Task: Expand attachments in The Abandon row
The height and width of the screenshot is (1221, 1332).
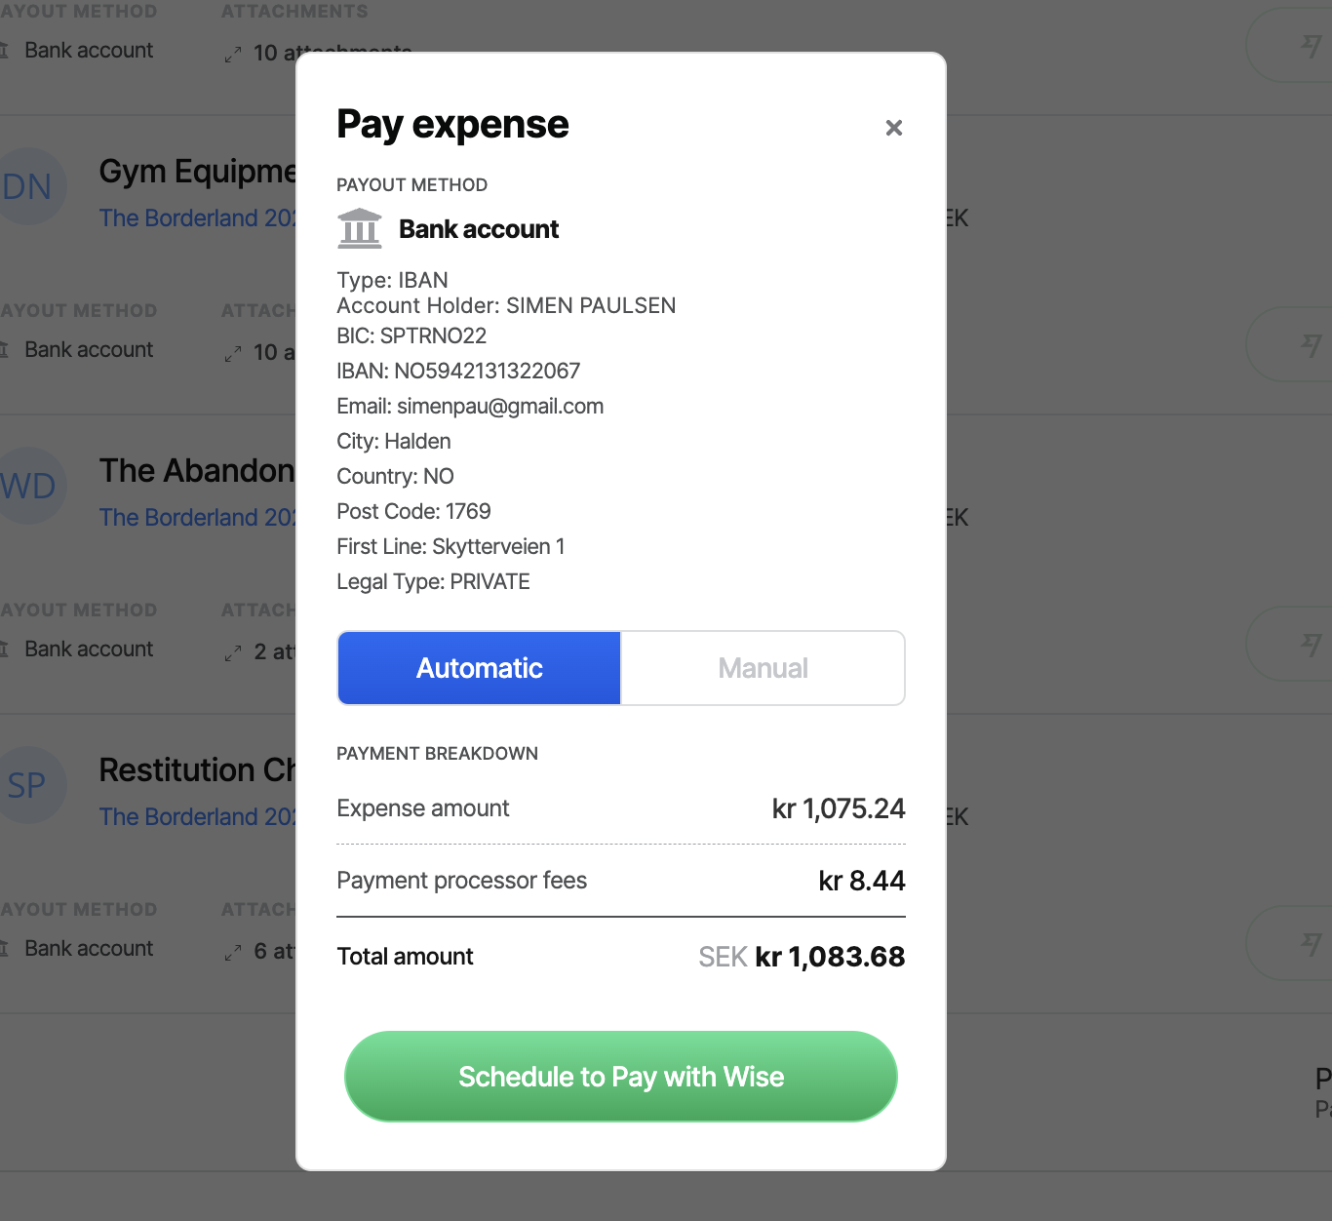Action: 258,652
